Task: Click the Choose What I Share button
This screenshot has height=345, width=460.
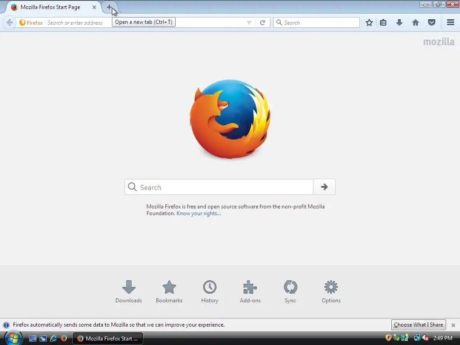Action: [x=418, y=325]
